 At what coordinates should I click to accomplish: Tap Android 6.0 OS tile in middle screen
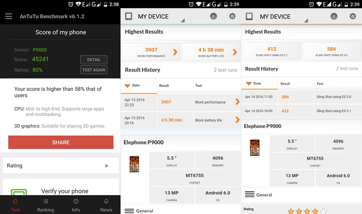(218, 195)
